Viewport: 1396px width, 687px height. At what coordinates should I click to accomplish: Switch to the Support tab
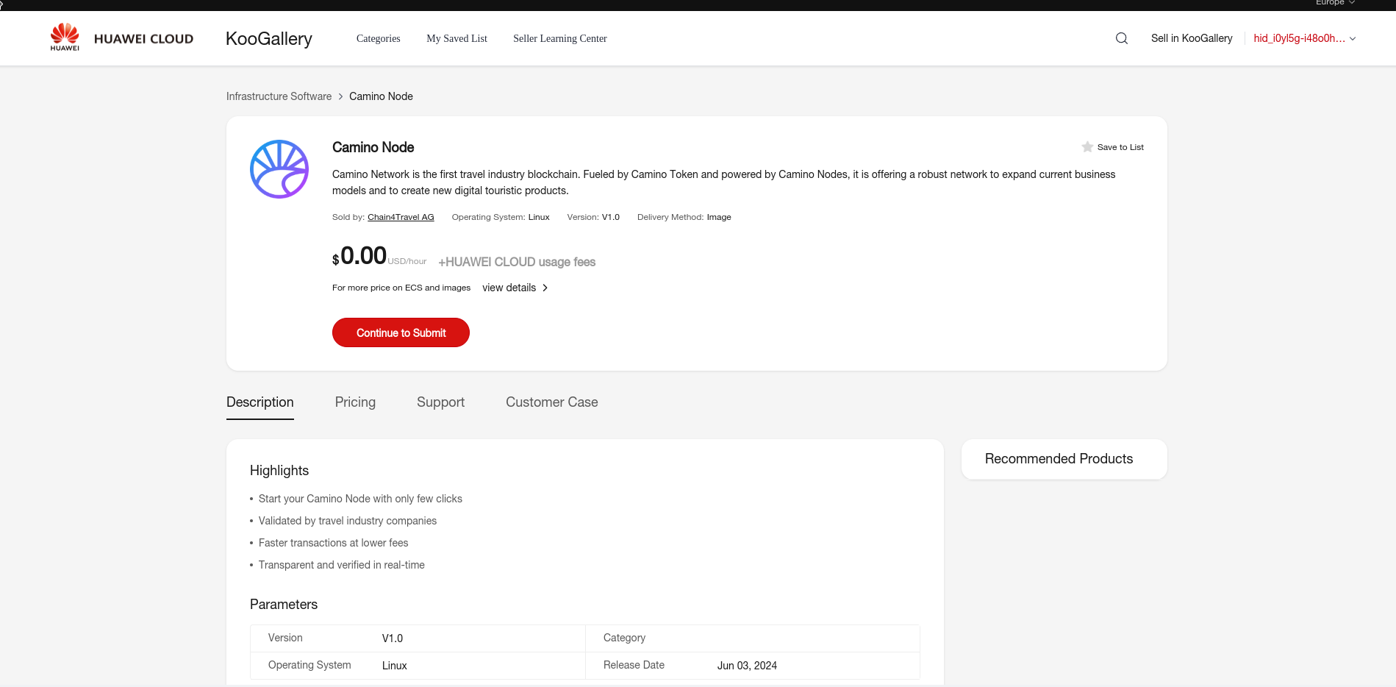click(440, 402)
